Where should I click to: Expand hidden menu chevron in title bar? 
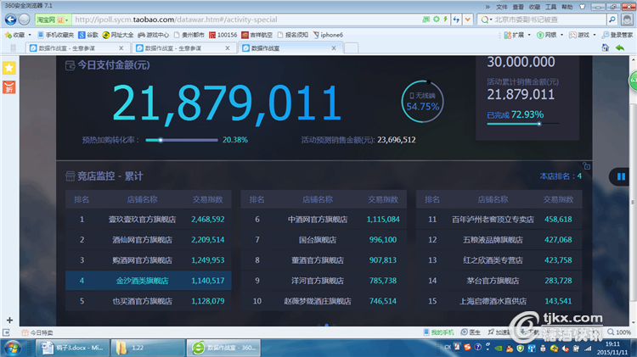tap(488, 7)
